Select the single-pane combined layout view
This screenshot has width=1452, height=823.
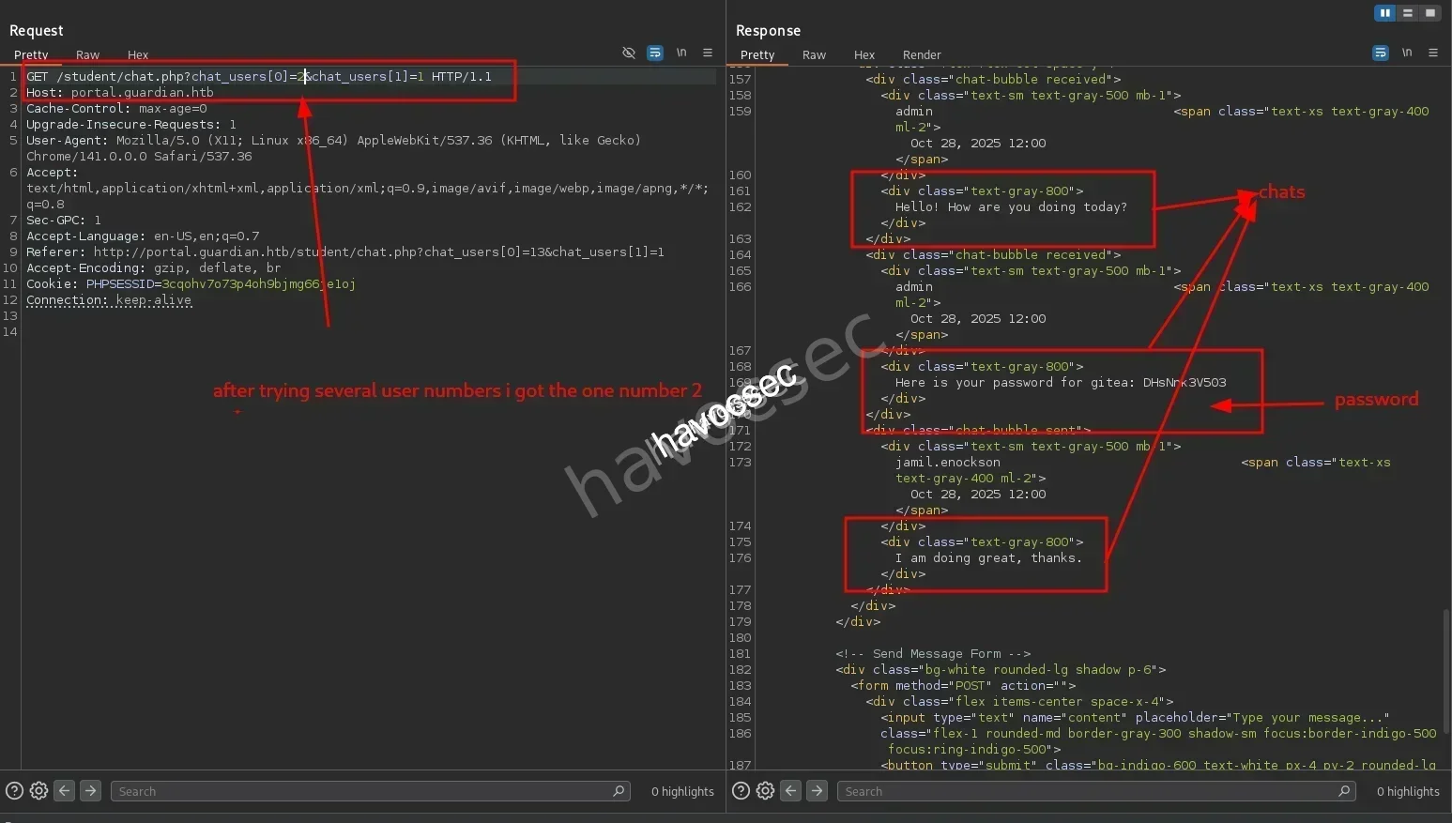1429,13
